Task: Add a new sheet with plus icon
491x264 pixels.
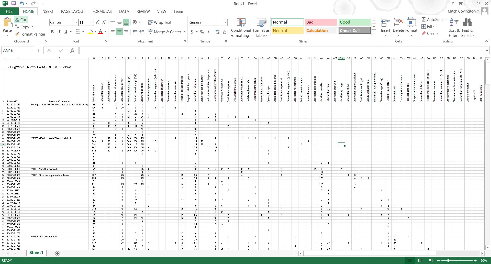Action: 58,253
